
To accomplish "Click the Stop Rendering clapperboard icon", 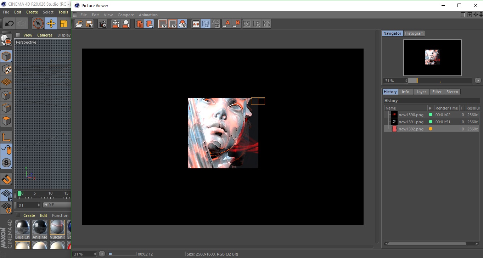I will coord(102,24).
